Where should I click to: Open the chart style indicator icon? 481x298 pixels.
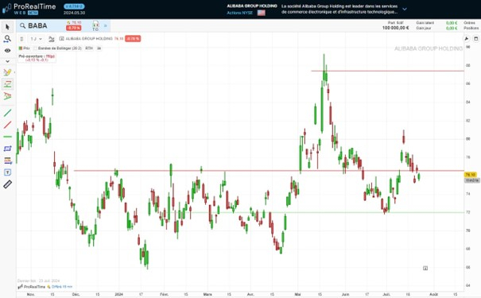coord(52,39)
